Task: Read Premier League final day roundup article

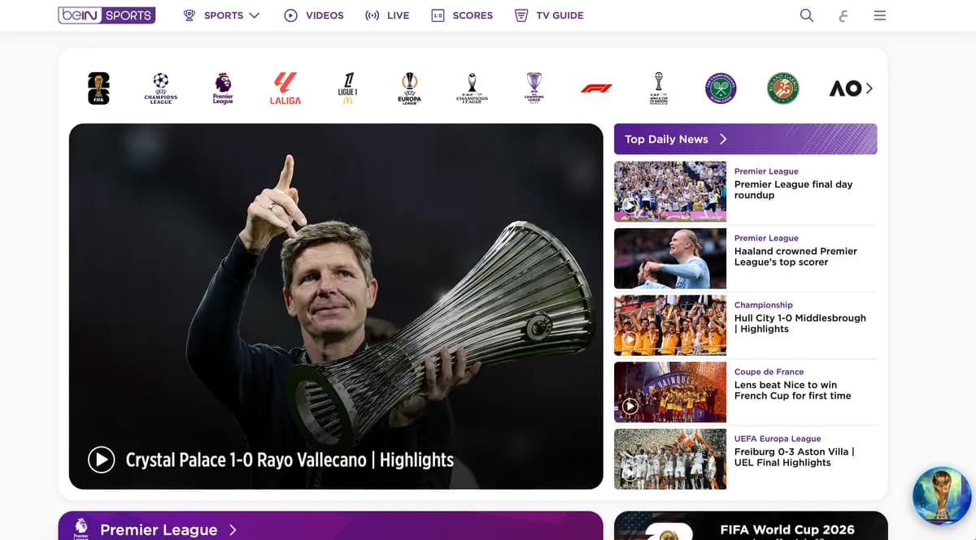Action: [793, 189]
